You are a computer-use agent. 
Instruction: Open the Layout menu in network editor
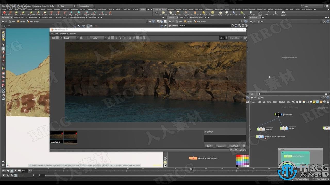pyautogui.click(x=282, y=102)
